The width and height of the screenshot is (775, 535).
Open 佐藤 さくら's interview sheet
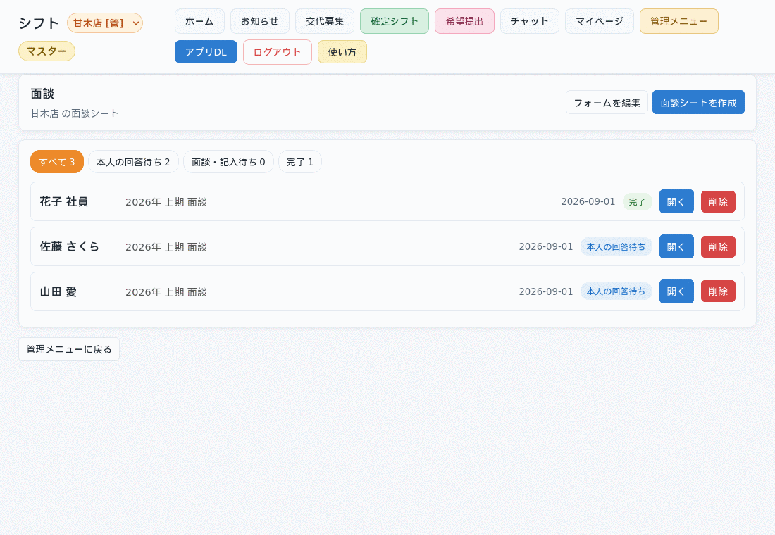[x=676, y=246]
